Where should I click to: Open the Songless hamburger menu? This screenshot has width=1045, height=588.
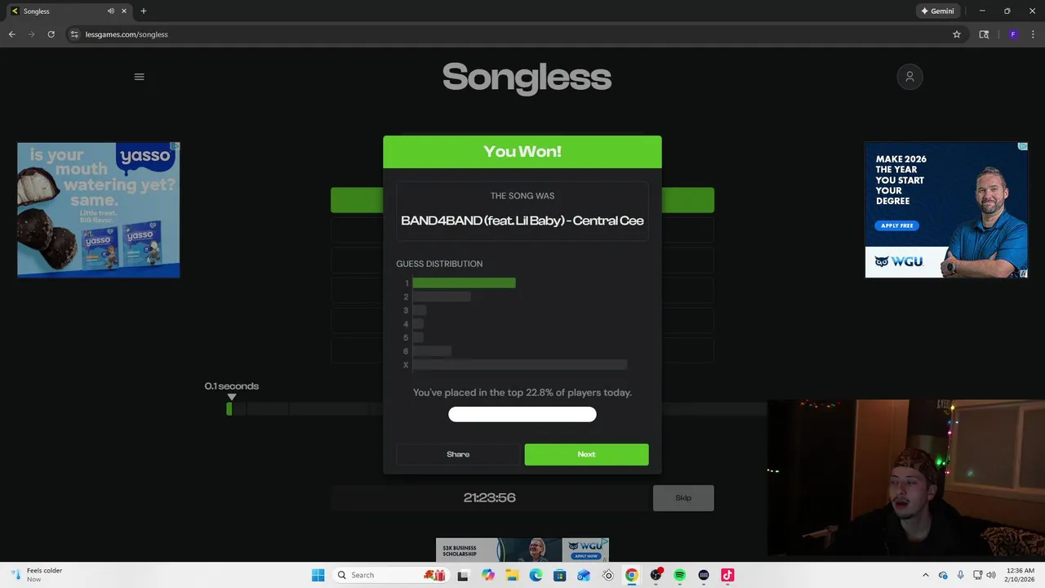tap(139, 77)
